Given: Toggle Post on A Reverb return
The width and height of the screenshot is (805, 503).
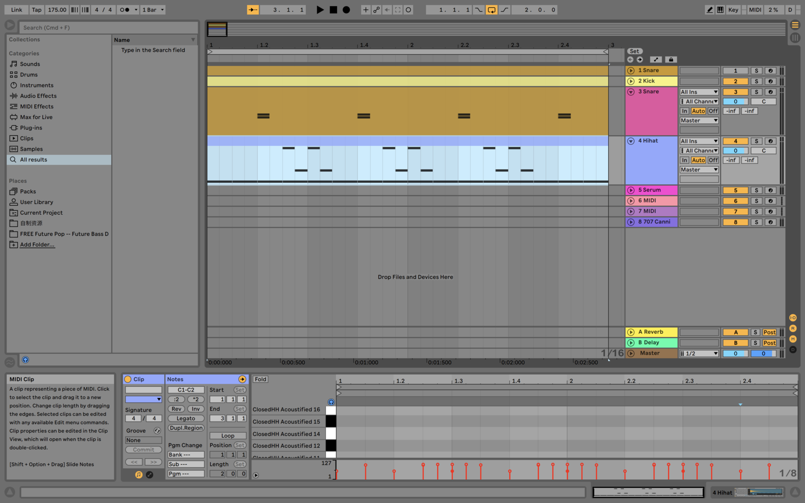Looking at the screenshot, I should (x=769, y=332).
